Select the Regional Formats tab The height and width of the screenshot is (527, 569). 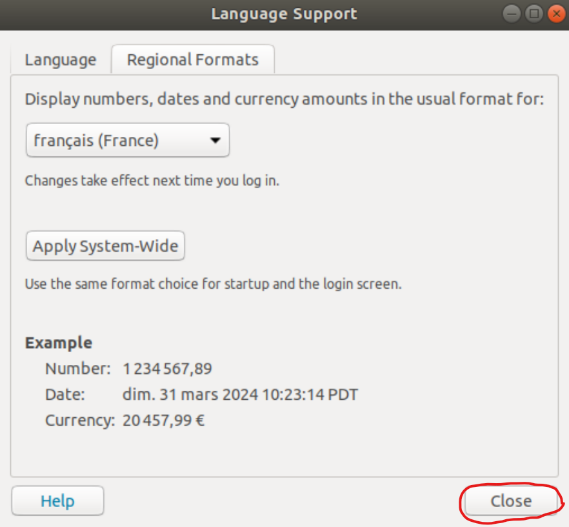(192, 60)
